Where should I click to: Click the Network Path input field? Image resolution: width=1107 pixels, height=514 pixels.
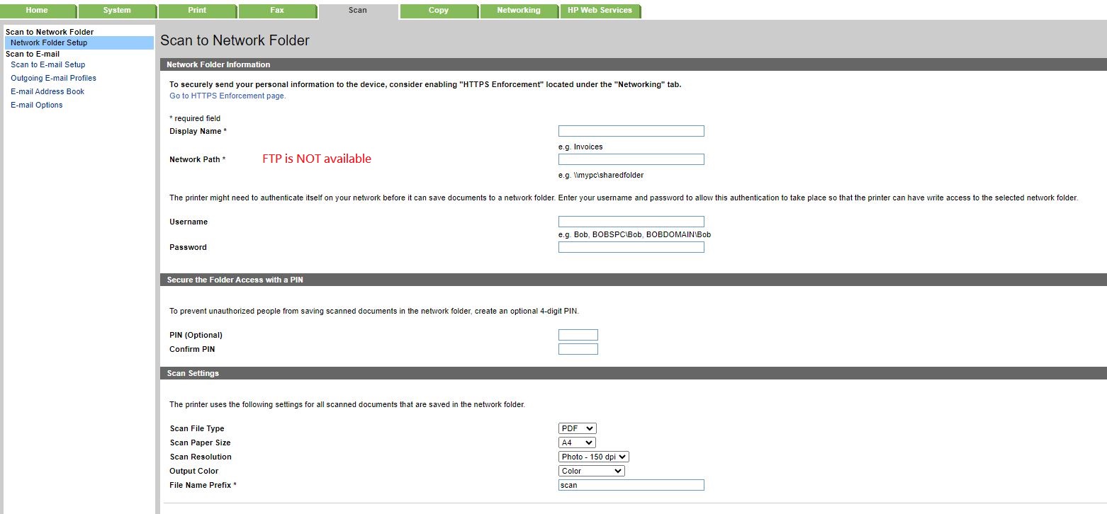coord(631,159)
